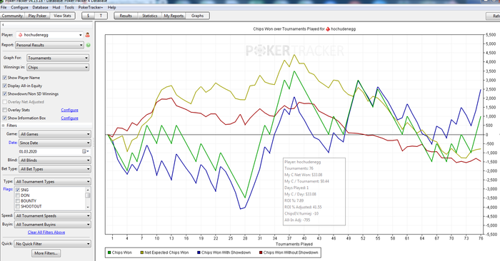The height and width of the screenshot is (261, 500).
Task: Click the More Filters button
Action: 46,253
